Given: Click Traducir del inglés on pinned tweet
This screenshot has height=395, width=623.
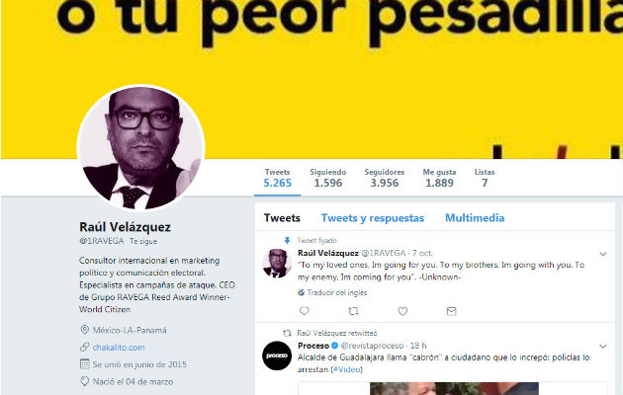Looking at the screenshot, I should pos(336,292).
